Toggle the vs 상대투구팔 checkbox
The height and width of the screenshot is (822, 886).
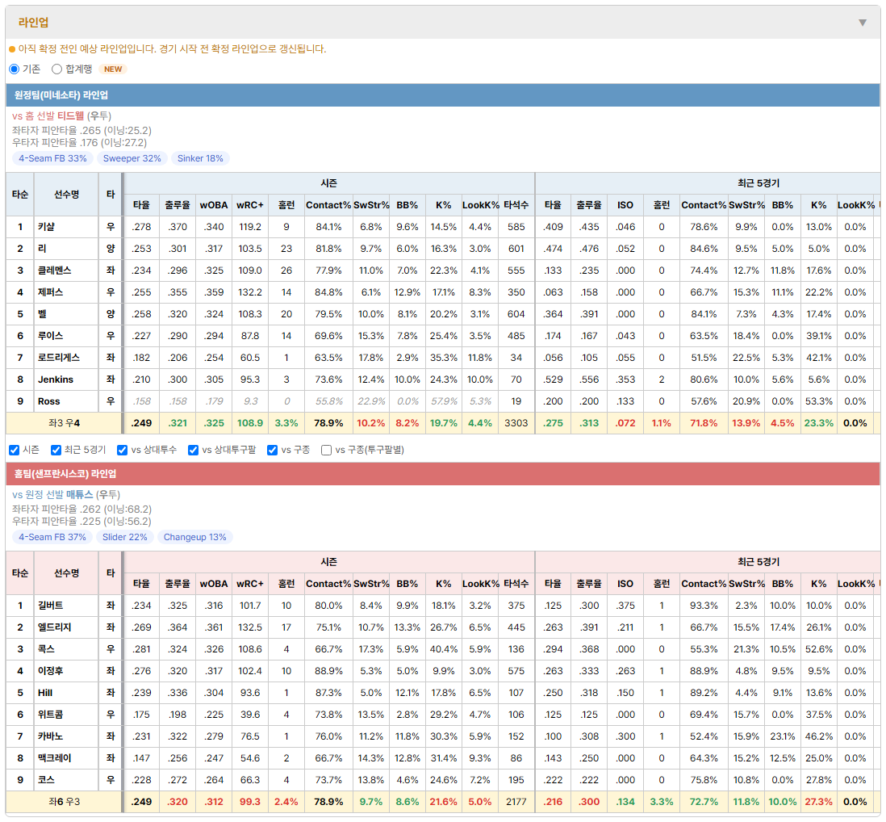[193, 450]
